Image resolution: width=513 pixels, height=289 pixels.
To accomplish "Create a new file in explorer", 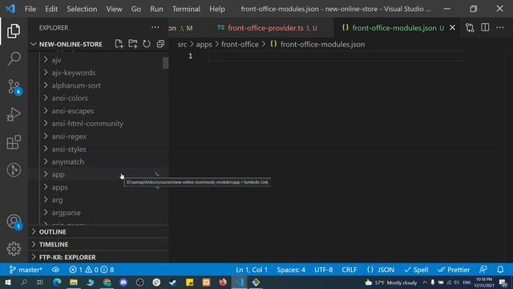I will tap(119, 44).
